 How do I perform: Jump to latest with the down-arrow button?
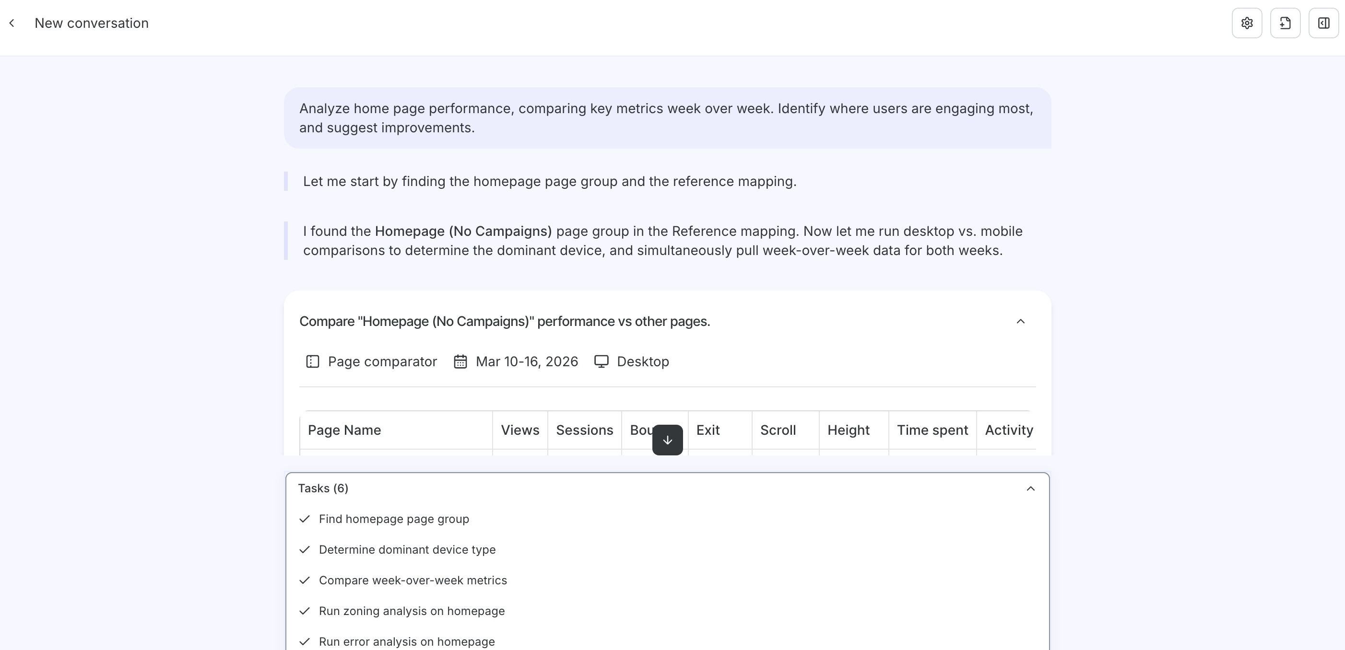pos(667,440)
